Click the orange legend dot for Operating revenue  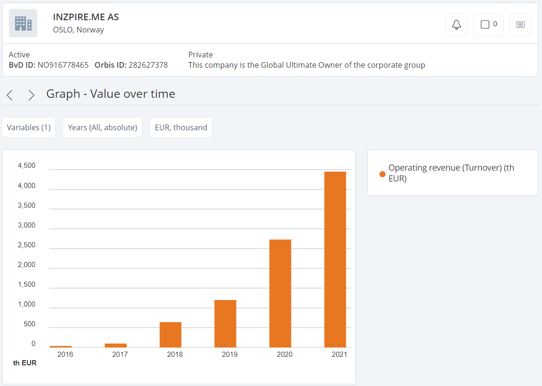(x=382, y=174)
